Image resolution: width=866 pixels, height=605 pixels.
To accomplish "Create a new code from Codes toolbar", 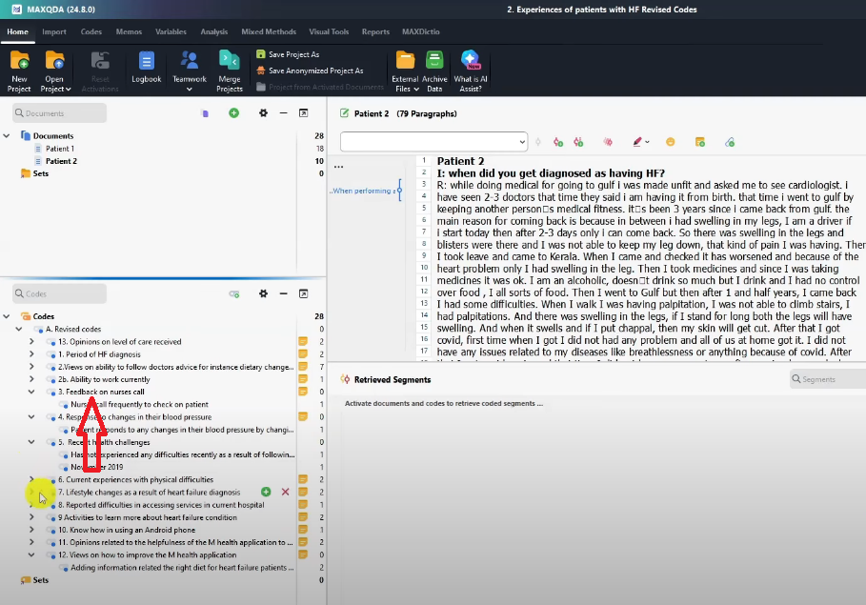I will 234,294.
